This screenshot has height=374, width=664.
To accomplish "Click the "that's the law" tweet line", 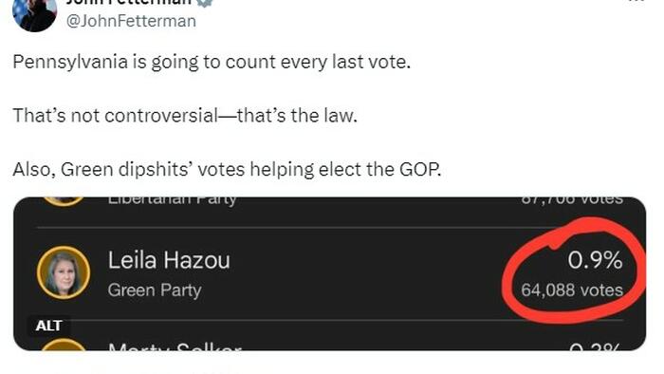I will tap(185, 115).
